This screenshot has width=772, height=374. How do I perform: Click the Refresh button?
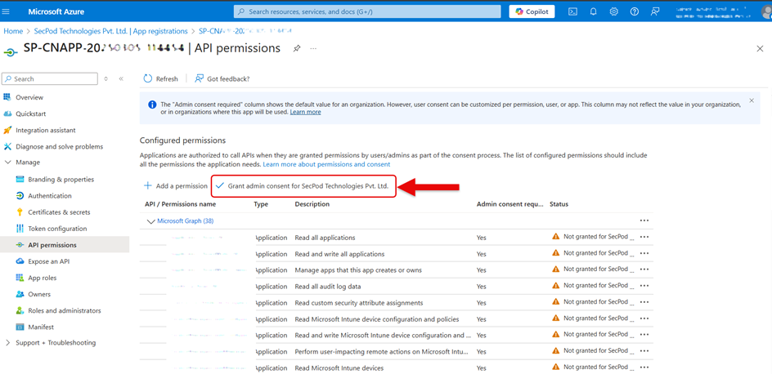click(x=160, y=78)
